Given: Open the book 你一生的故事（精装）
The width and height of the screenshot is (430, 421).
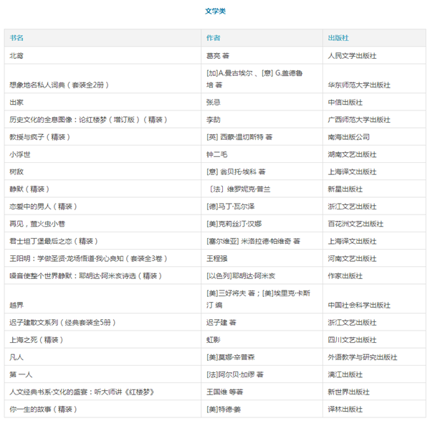Looking at the screenshot, I should (42, 409).
